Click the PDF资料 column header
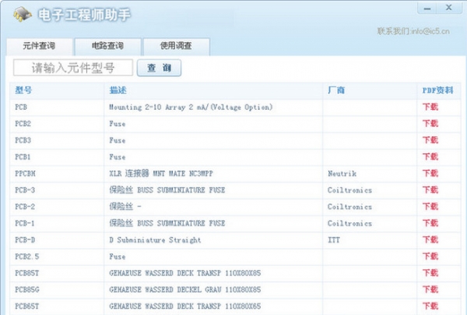467x315 pixels. [437, 90]
